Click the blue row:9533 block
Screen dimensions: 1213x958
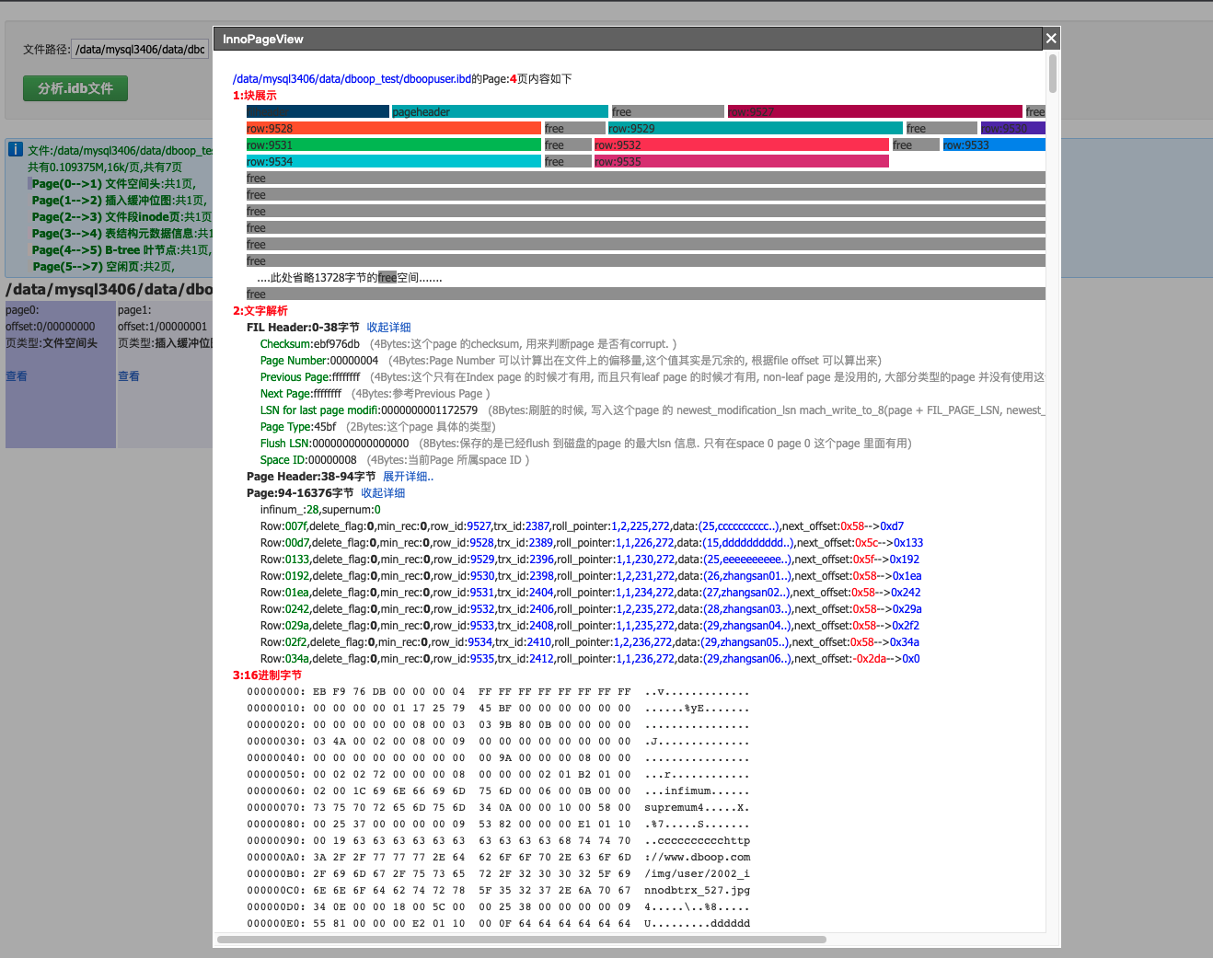[x=993, y=144]
